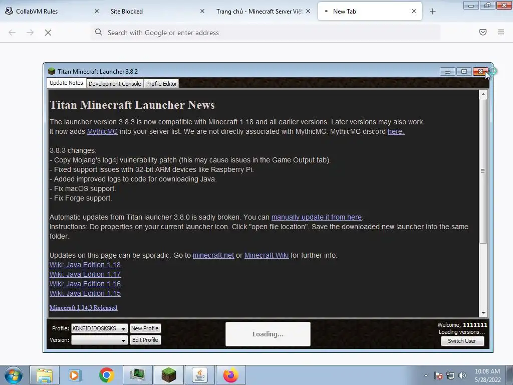Close the New Tab tab
The height and width of the screenshot is (385, 513).
tap(414, 11)
